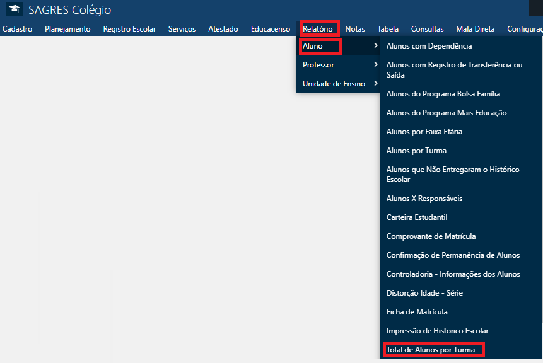
Task: Select Alunos X Responsáveis report
Action: click(x=424, y=199)
